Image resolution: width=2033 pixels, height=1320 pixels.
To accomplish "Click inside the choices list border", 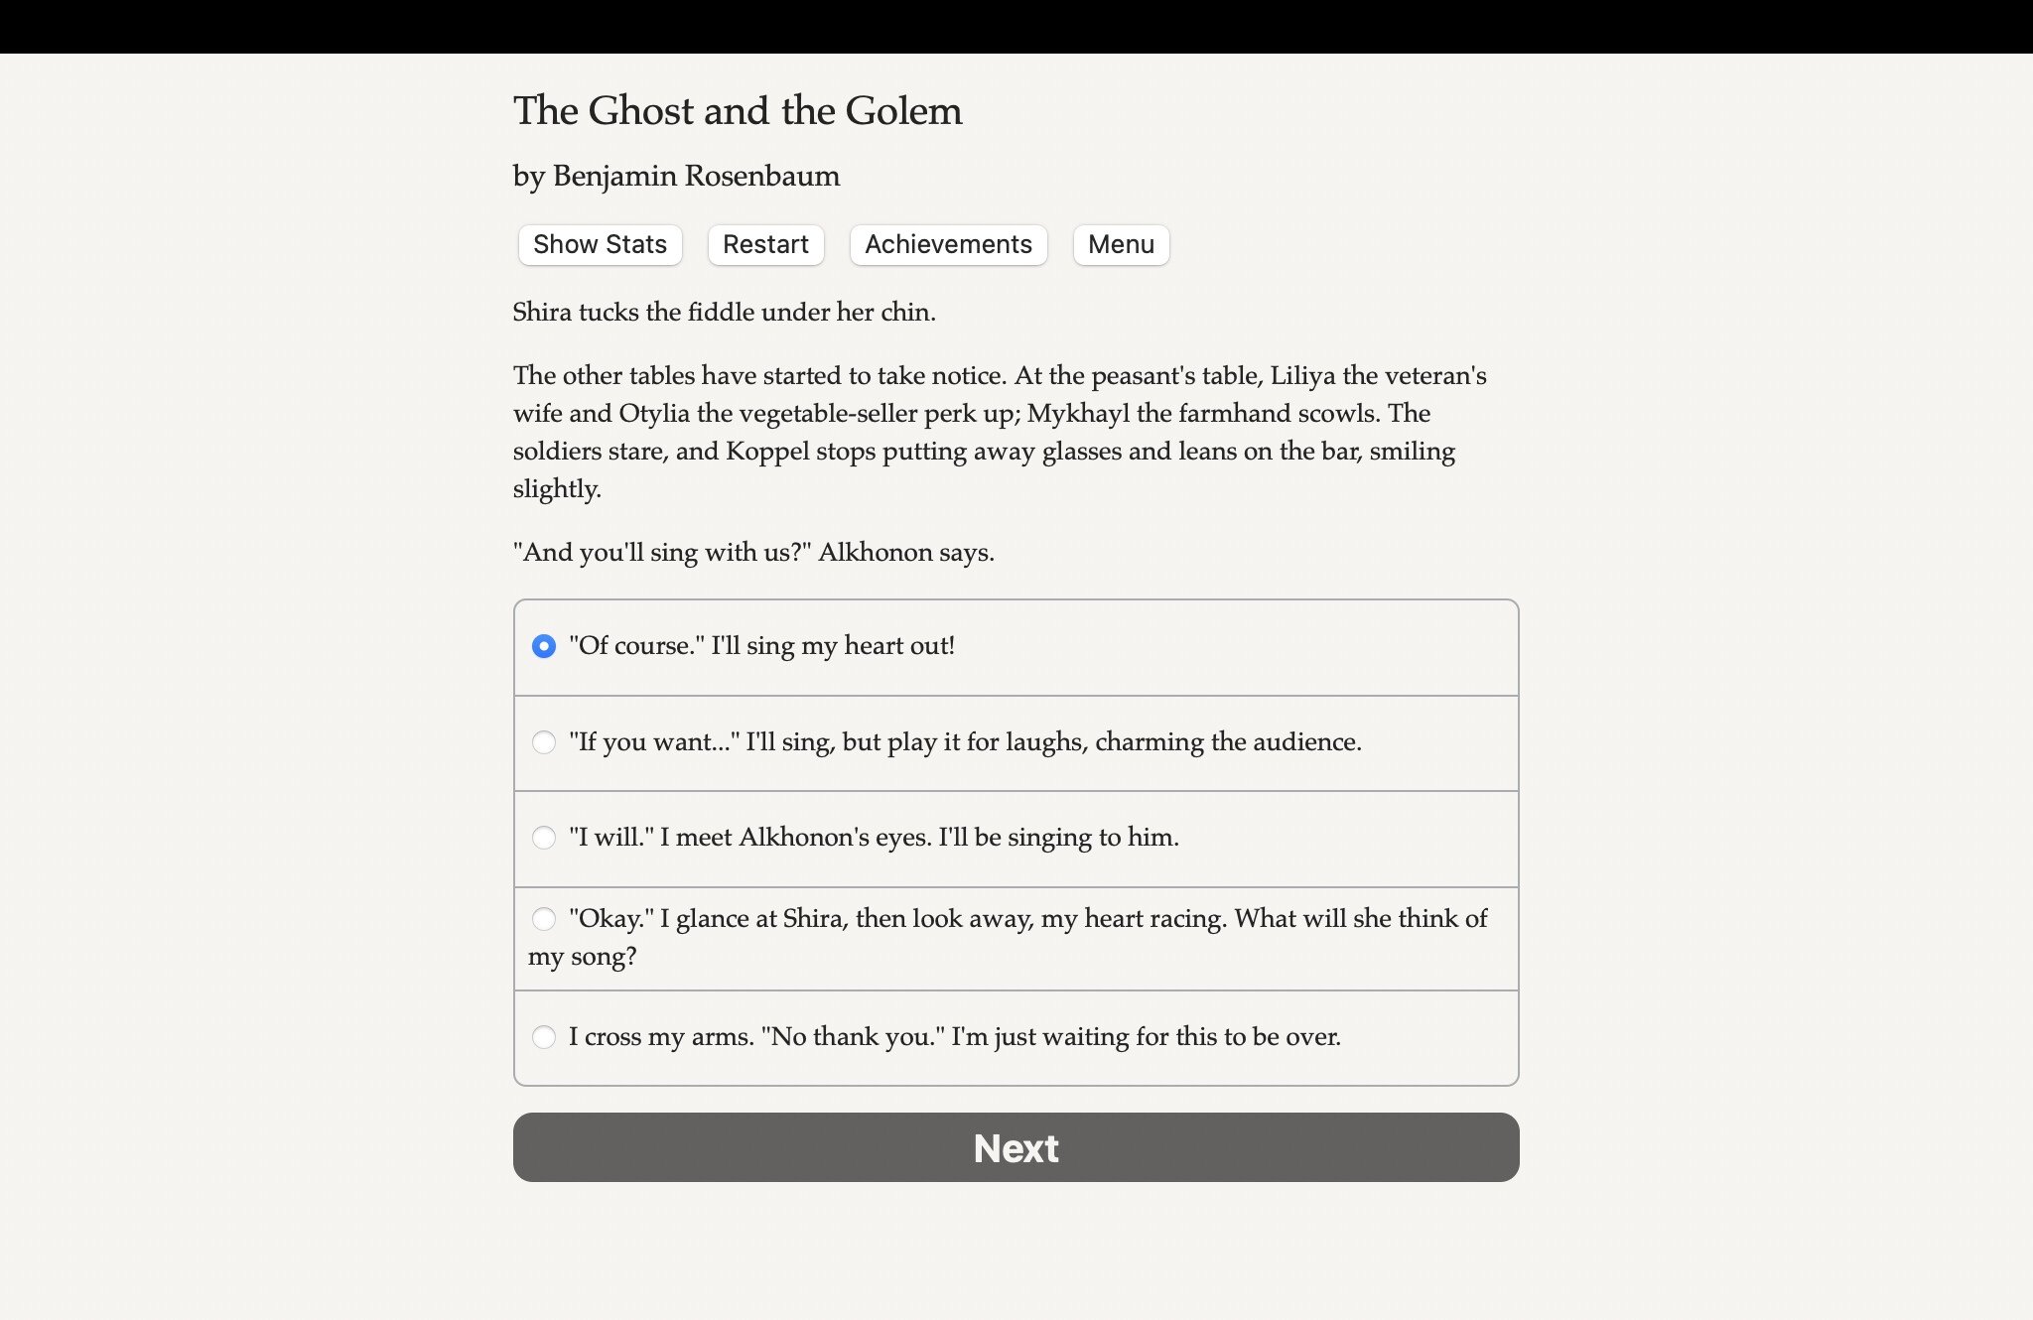I will (x=1015, y=839).
